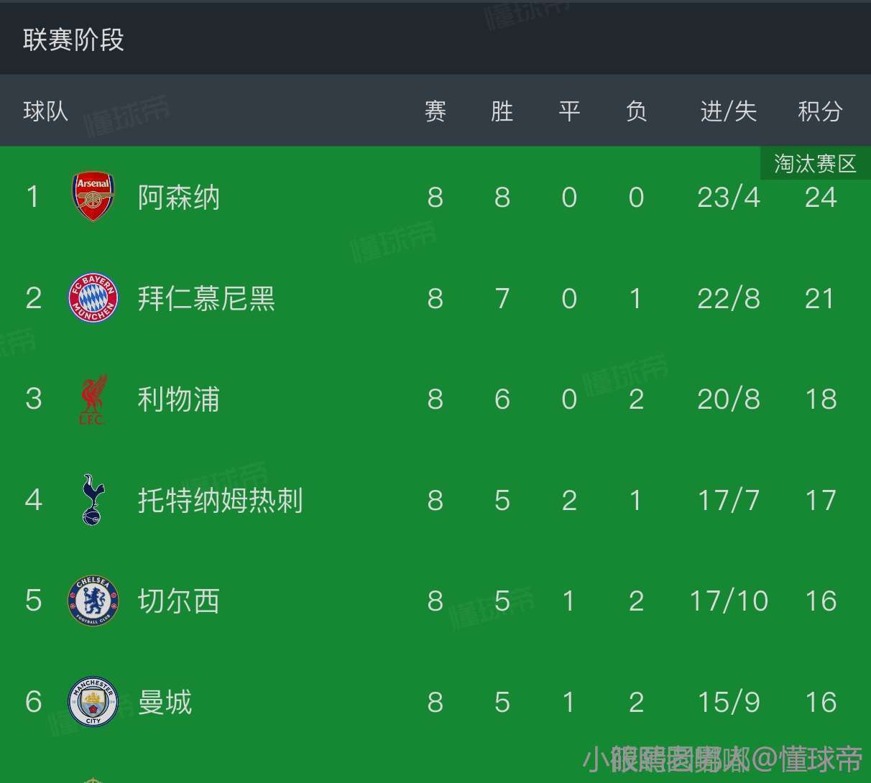Select the 球队 column header
871x783 pixels.
click(45, 111)
